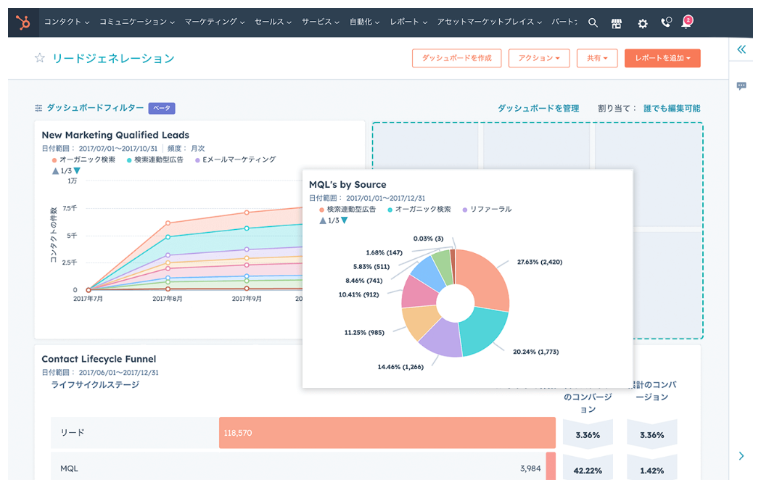Toggle the オーガニック検索 series in the line chart
Screen dimensions: 761x488
click(x=88, y=160)
